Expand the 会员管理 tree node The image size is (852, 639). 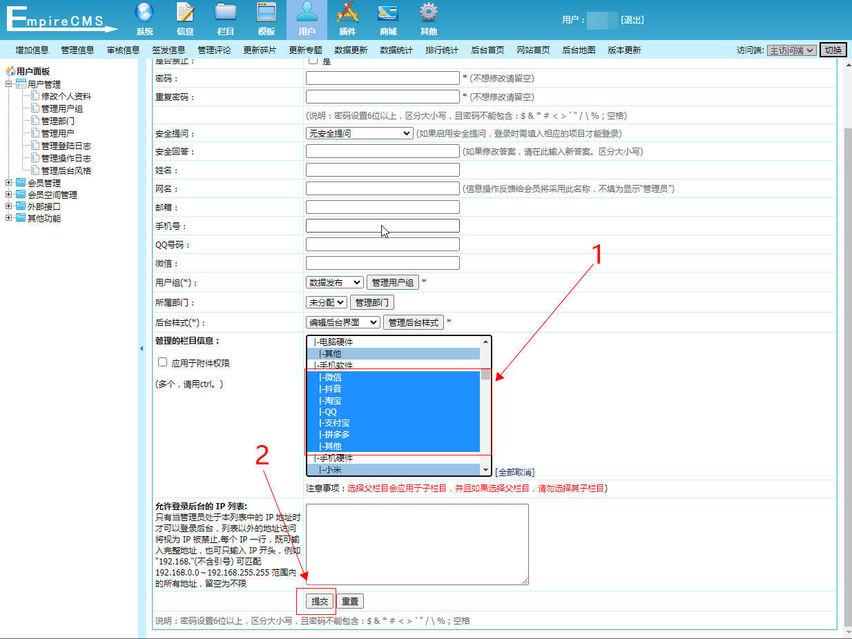(9, 183)
